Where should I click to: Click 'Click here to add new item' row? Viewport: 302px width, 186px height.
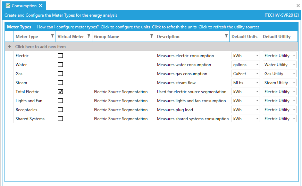click(40, 47)
